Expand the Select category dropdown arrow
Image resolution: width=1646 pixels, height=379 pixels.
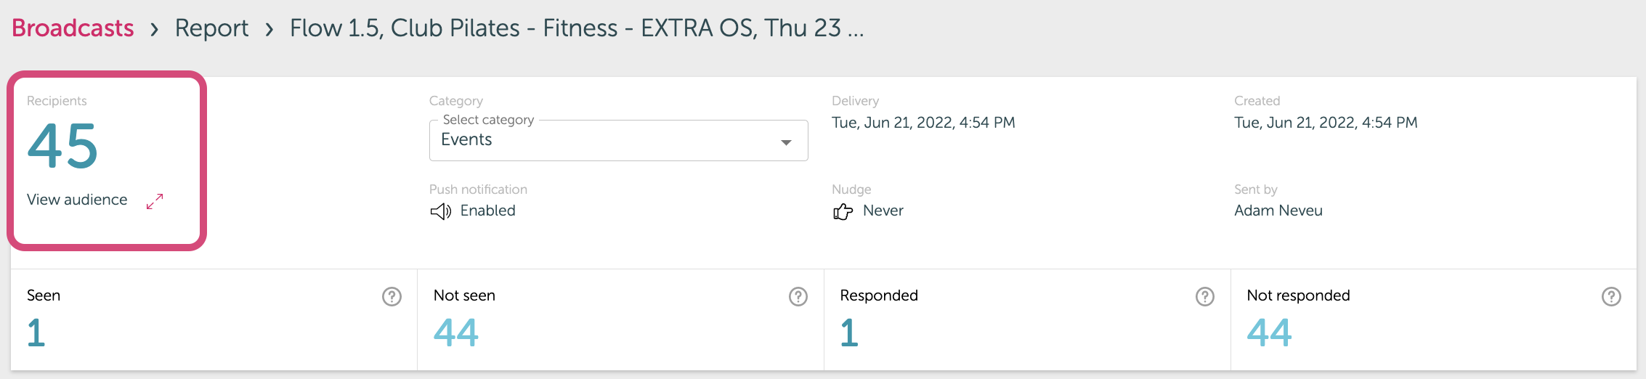coord(786,142)
